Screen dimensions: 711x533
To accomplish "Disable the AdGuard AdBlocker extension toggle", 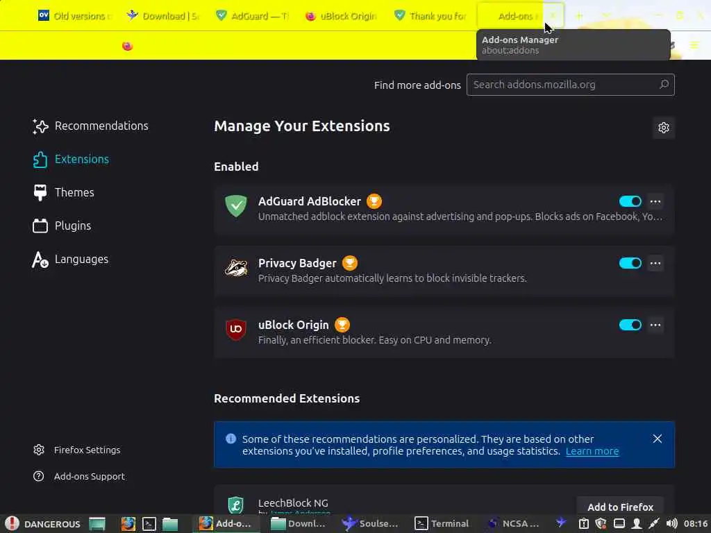I will (x=630, y=201).
